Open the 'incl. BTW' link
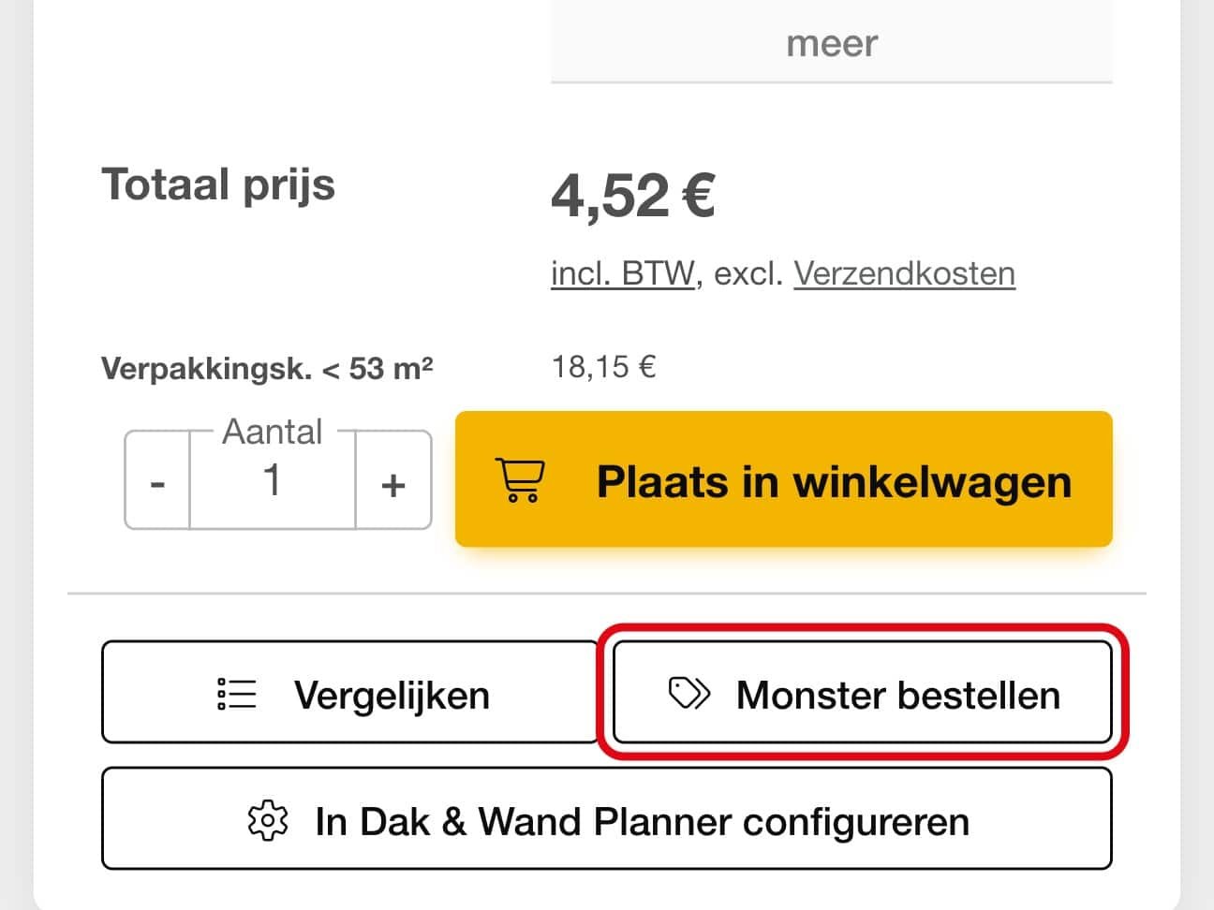Screen dimensions: 1214x910 coord(623,273)
